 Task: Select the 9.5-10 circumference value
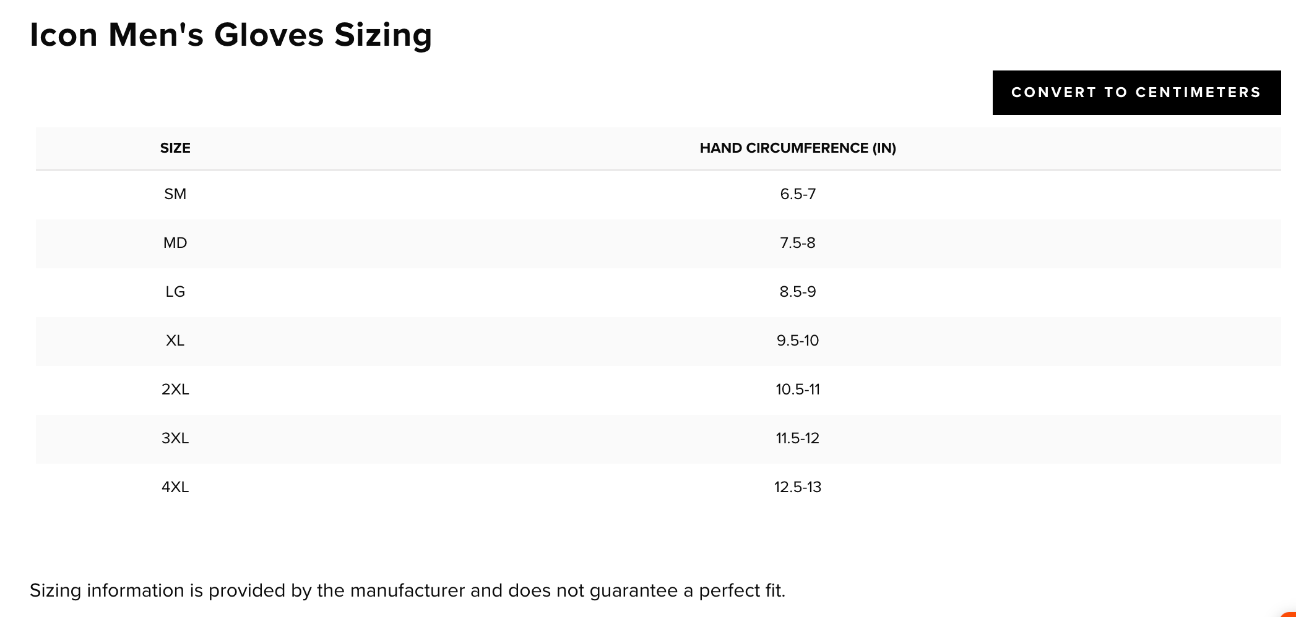coord(798,341)
